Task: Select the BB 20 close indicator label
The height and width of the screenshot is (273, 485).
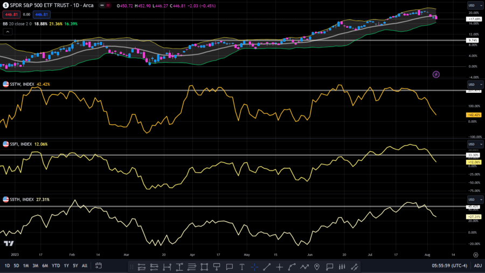Action: [17, 24]
